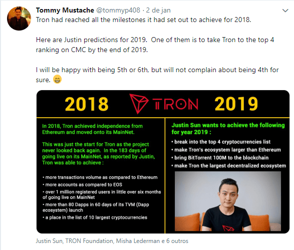Open Tommy Mustache's profile avatar
294x250 pixels.
tap(19, 19)
